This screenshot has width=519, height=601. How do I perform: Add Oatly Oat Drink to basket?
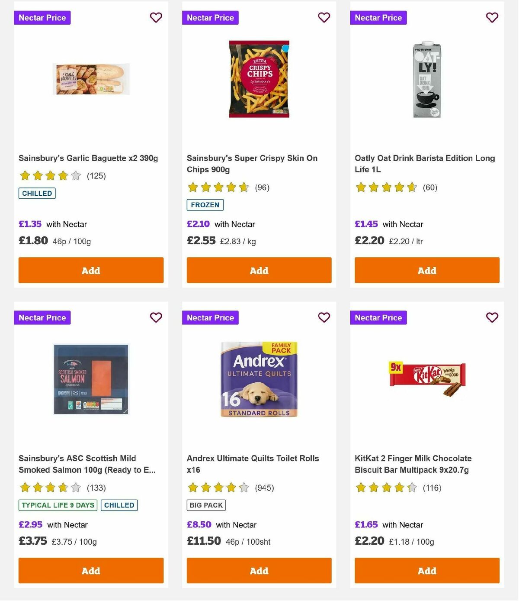426,270
